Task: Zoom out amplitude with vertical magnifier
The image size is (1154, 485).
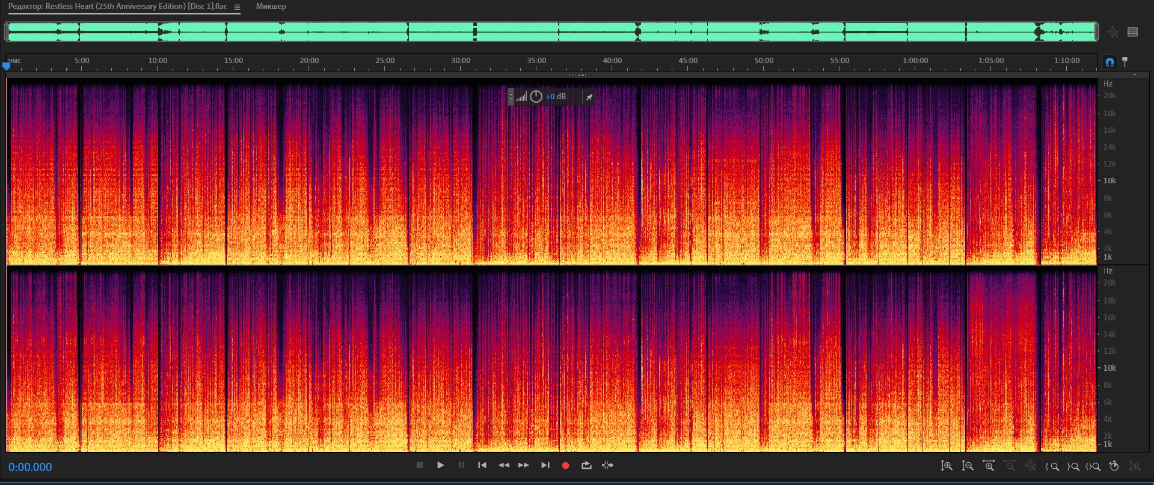Action: click(968, 466)
